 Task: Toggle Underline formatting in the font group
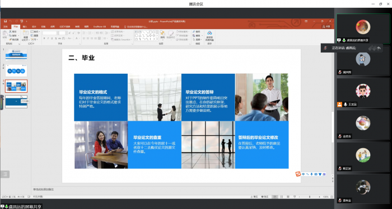pyautogui.click(x=52, y=39)
